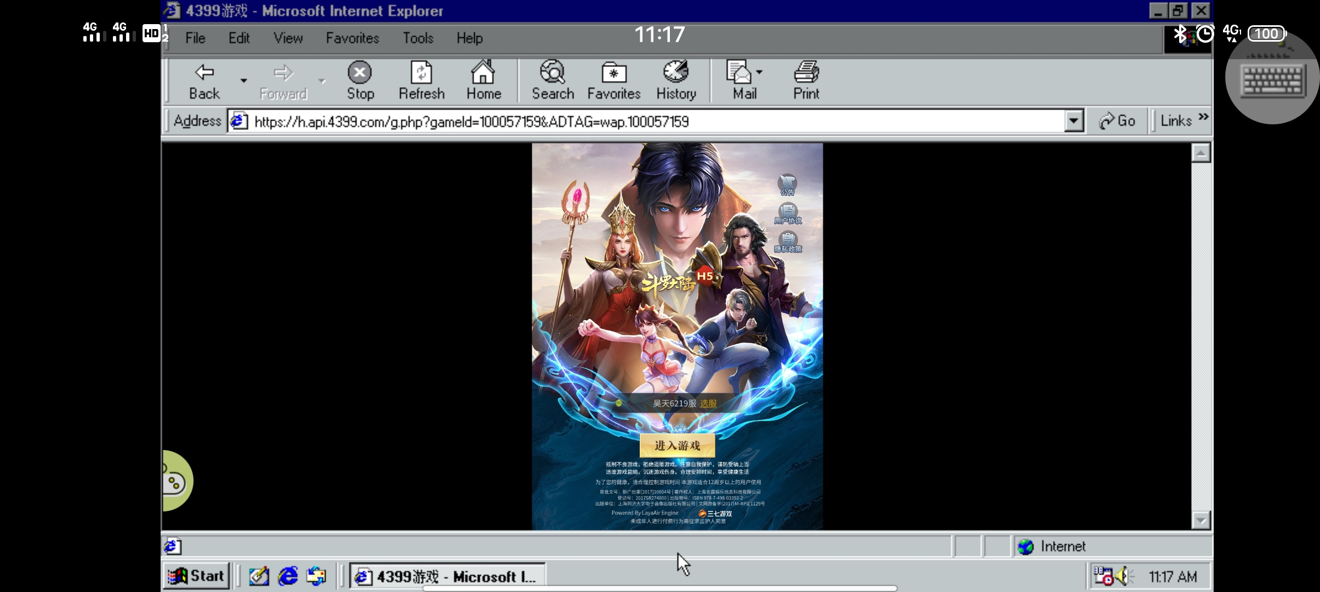
Task: Launch Outlook Express from quick launch
Action: pyautogui.click(x=316, y=576)
